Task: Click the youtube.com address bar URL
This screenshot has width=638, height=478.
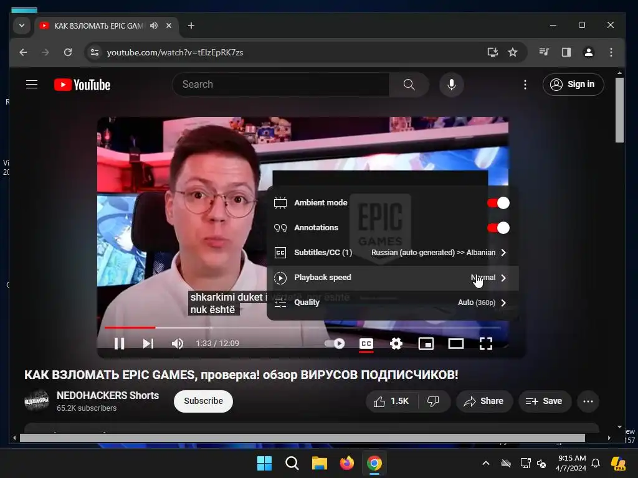Action: click(x=175, y=52)
